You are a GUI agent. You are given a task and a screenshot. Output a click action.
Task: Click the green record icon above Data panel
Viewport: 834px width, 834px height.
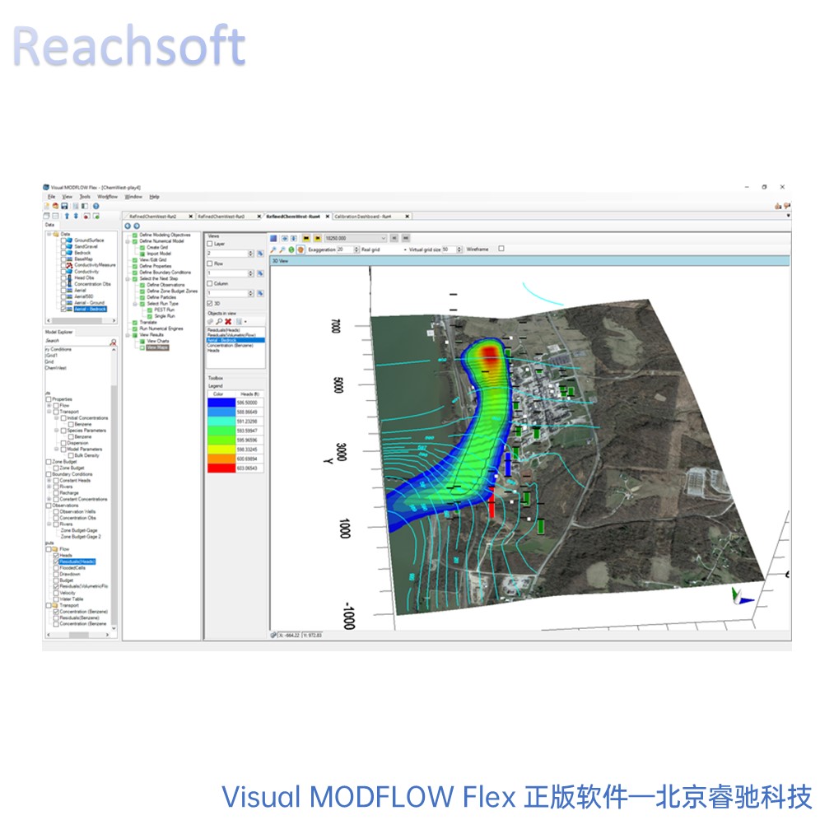tap(96, 216)
